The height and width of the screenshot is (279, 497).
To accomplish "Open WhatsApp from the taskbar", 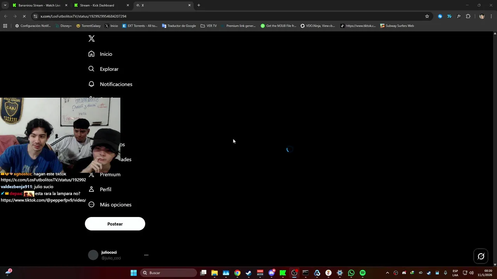I will coord(351,273).
